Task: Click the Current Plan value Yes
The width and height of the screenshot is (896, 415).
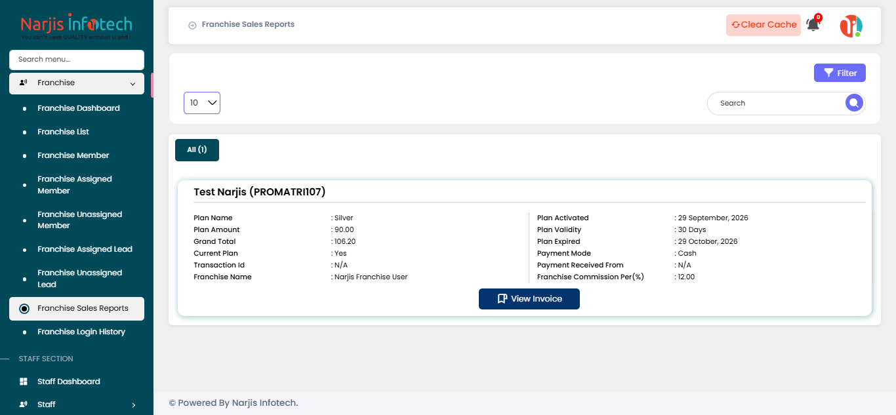Action: coord(340,253)
